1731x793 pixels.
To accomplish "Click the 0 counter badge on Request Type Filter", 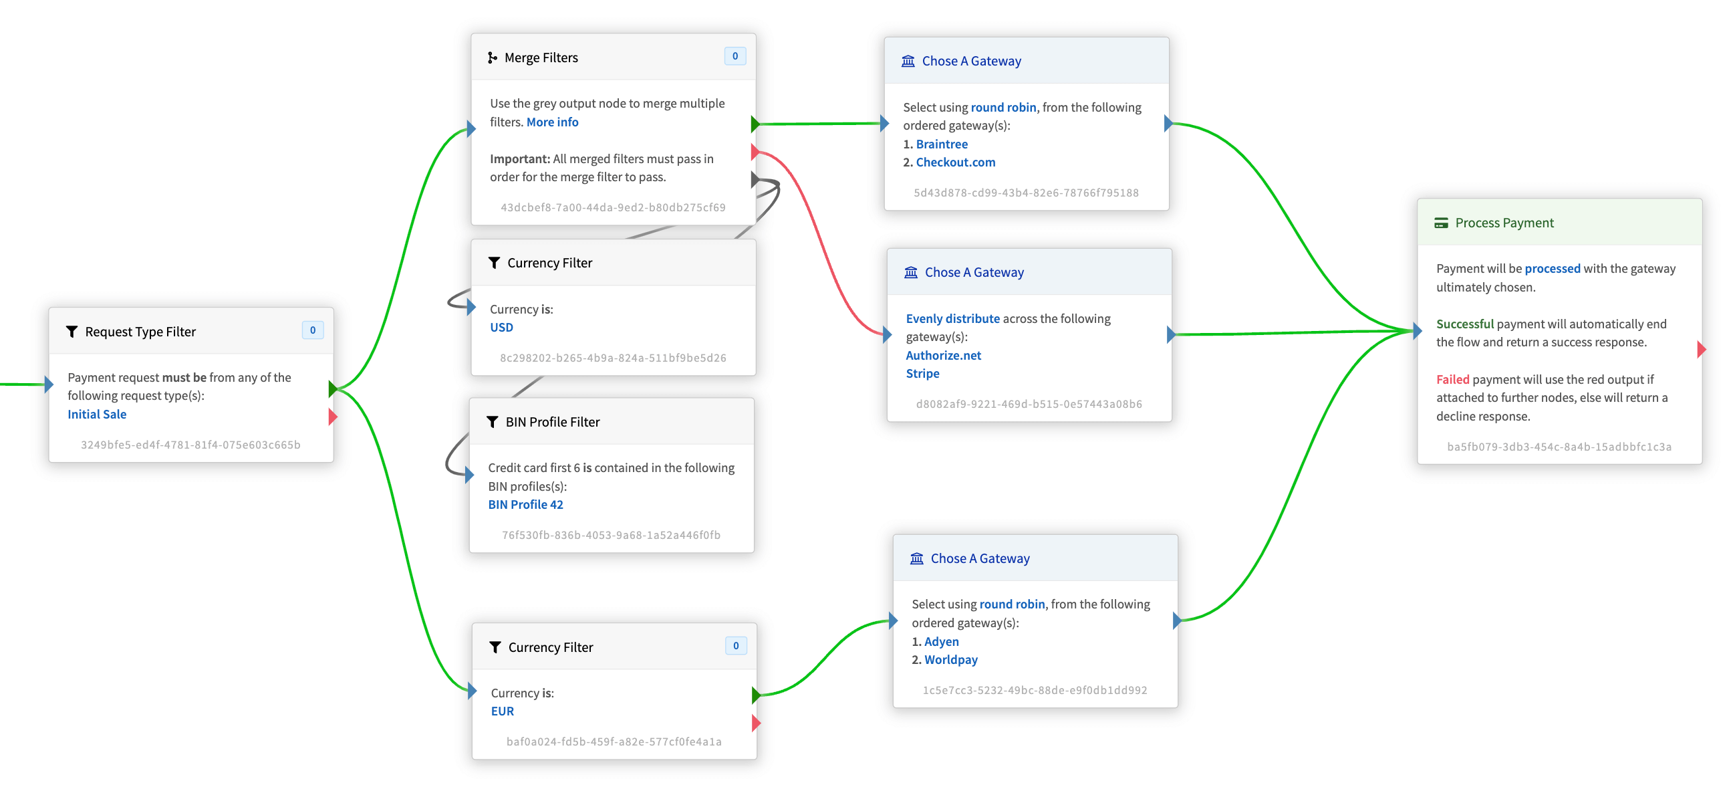I will [x=313, y=330].
